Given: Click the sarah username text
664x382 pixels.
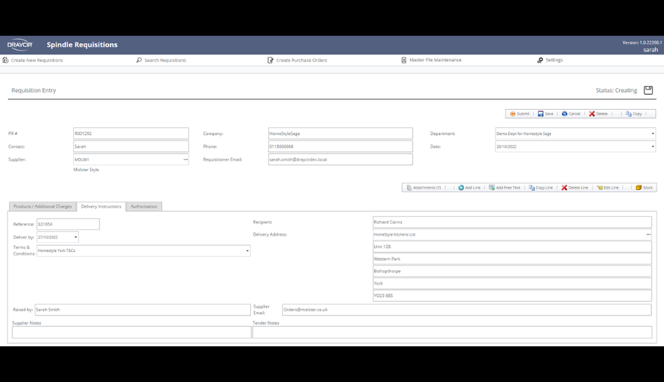Looking at the screenshot, I should (650, 50).
